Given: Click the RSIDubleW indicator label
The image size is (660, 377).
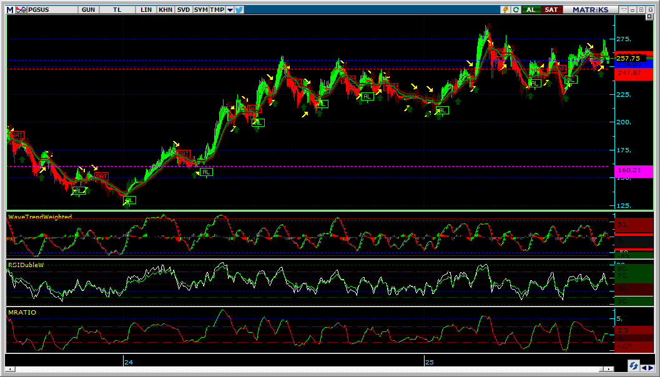Looking at the screenshot, I should tap(26, 265).
